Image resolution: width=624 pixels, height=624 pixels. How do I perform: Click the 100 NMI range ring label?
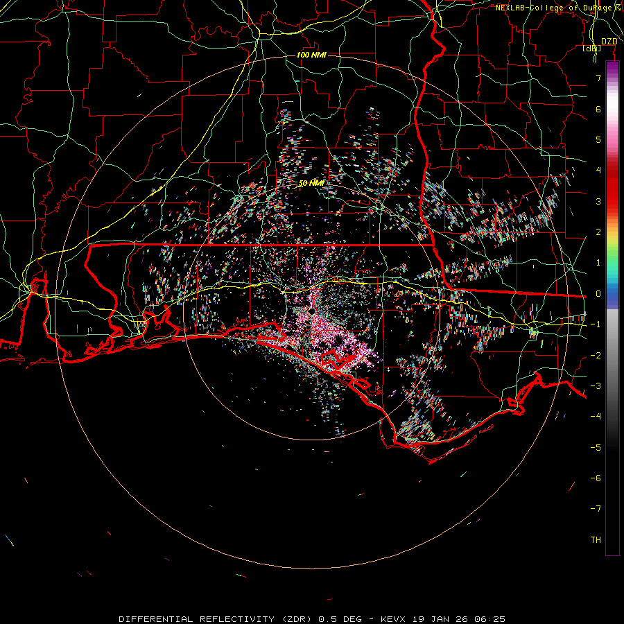coord(311,55)
